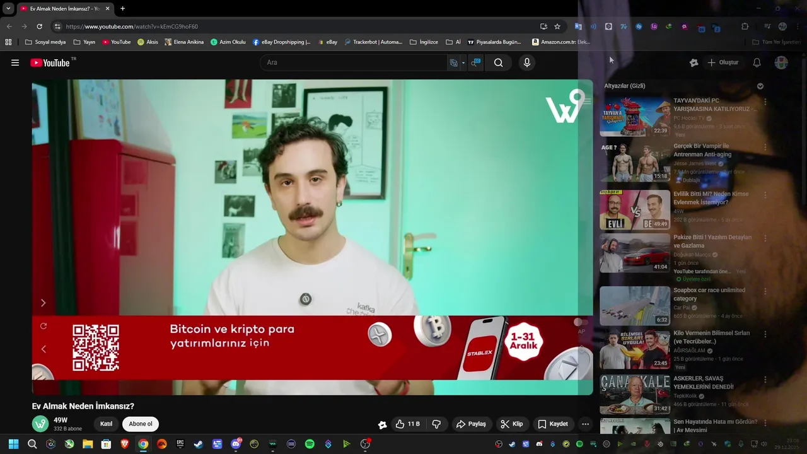Viewport: 807px width, 454px height.
Task: Click the Katıl join button
Action: (106, 424)
